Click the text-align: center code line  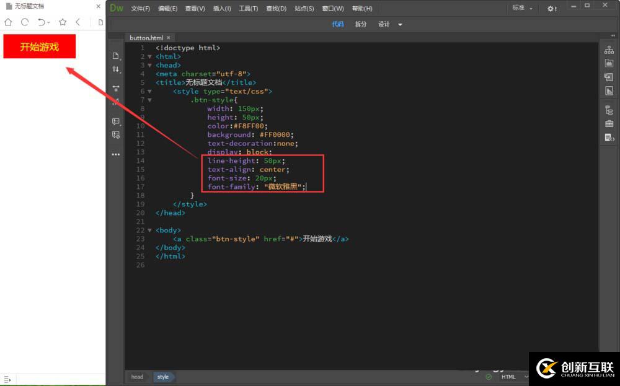[x=249, y=170]
